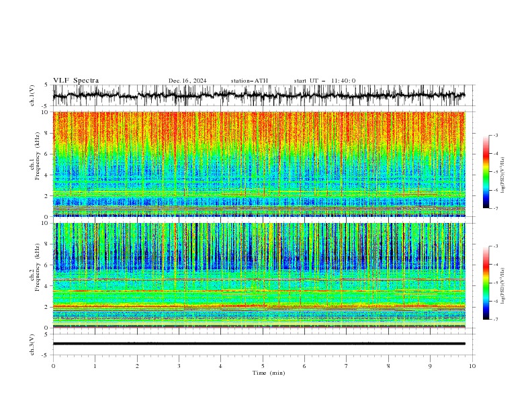Click the ch.2 "Frequency (kHz)" axis label
The width and height of the screenshot is (532, 411).
[x=38, y=267]
